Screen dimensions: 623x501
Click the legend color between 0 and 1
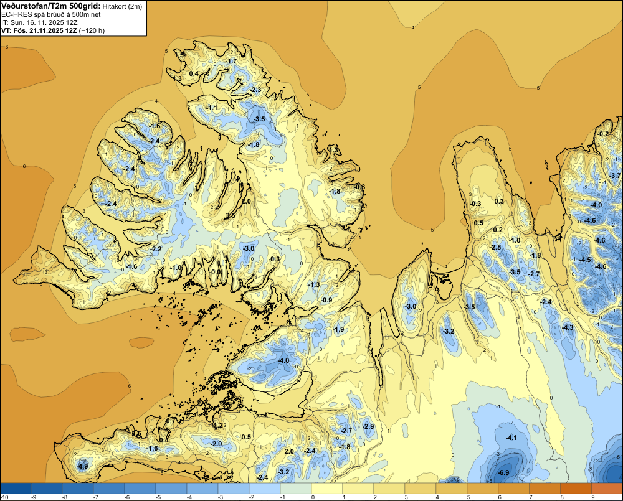point(327,488)
